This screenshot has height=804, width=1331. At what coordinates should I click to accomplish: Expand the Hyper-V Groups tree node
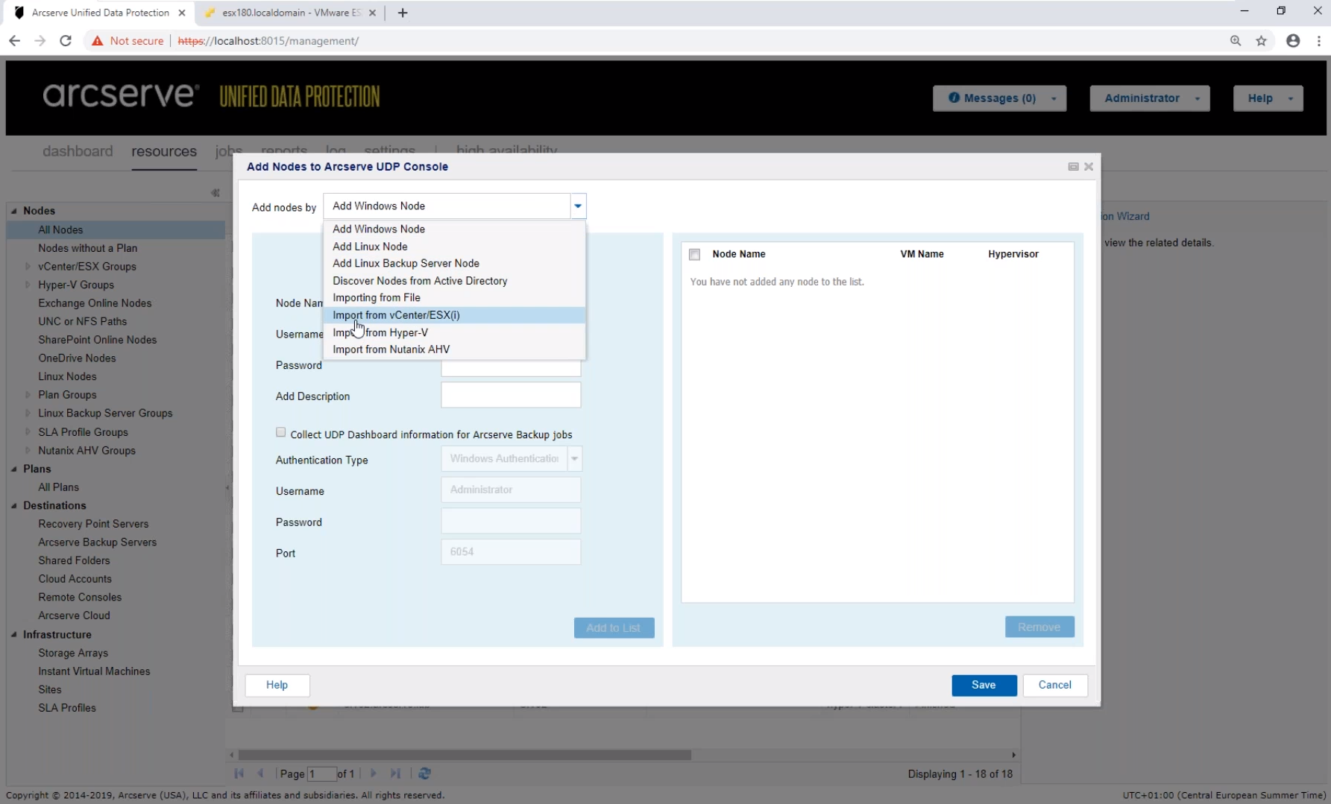(x=28, y=285)
